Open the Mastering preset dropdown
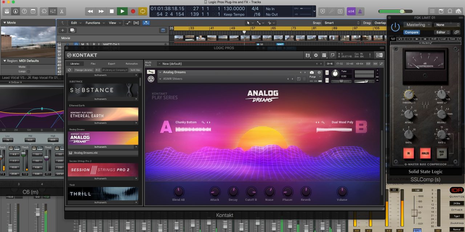The height and width of the screenshot is (232, 465). [417, 25]
